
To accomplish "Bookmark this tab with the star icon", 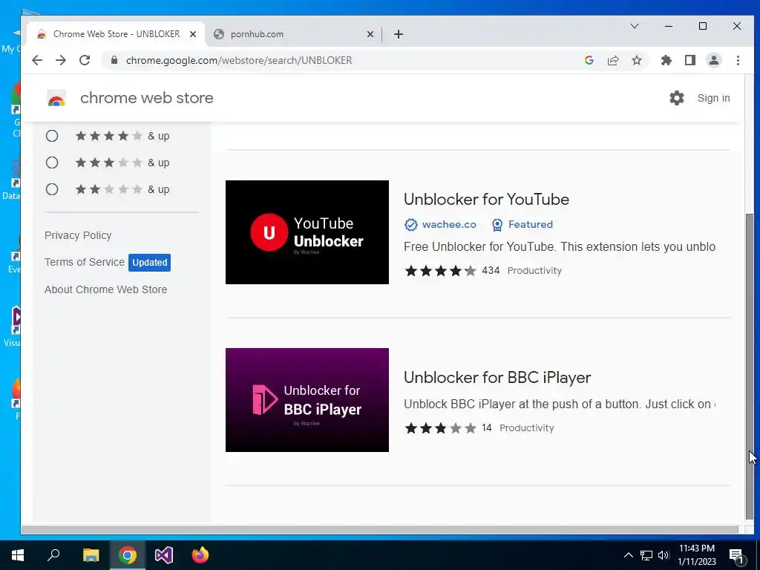I will (x=637, y=60).
